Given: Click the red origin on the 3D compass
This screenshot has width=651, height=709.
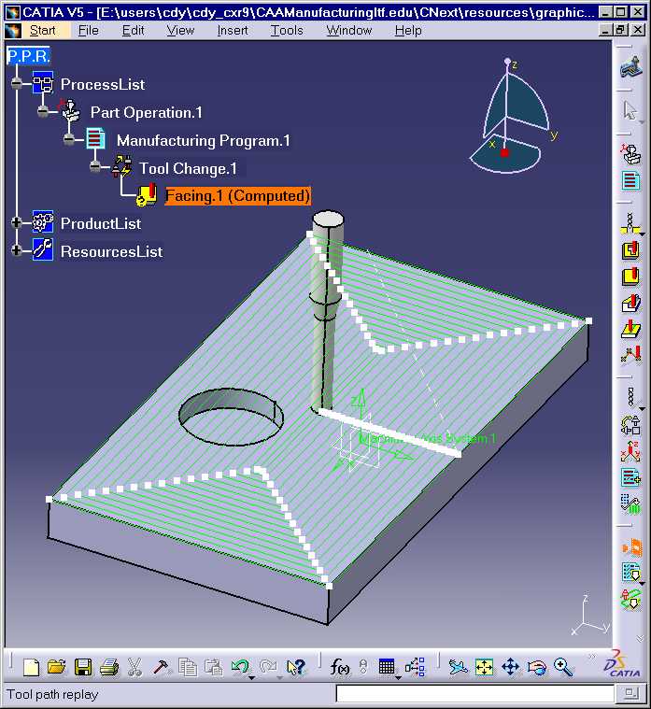Looking at the screenshot, I should (504, 153).
